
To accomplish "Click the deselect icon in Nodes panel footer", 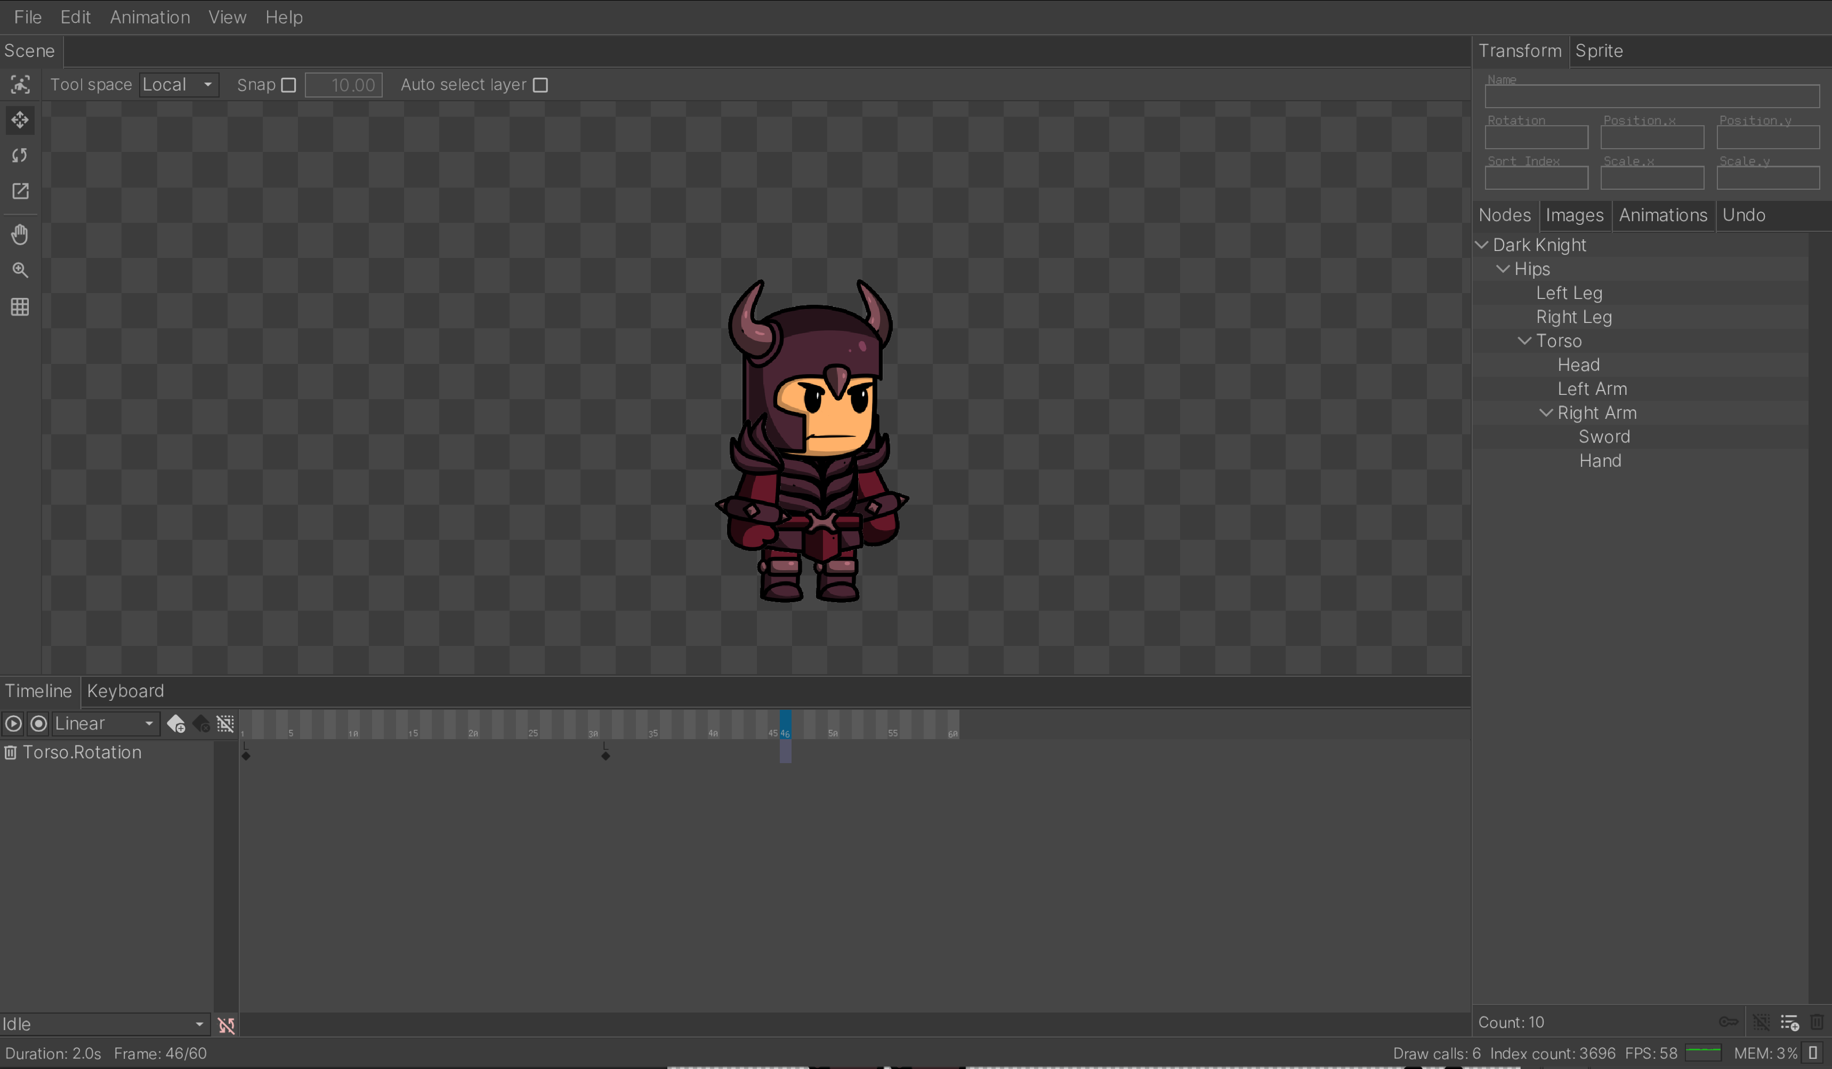I will coord(1762,1023).
